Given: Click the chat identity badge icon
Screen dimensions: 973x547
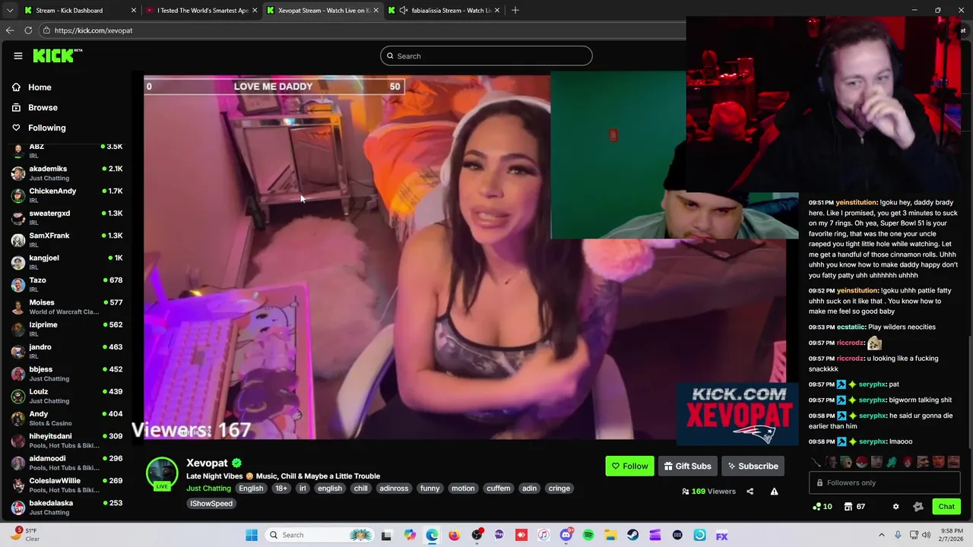Looking at the screenshot, I should point(918,507).
